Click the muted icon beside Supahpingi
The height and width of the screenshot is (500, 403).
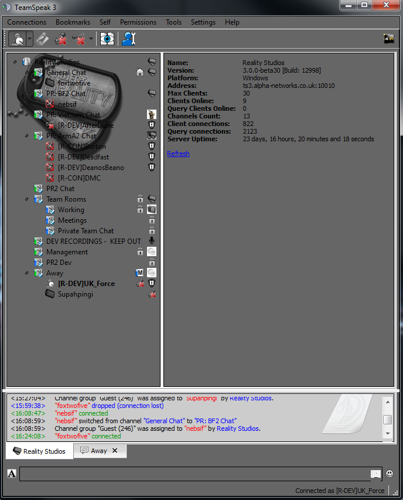point(152,294)
